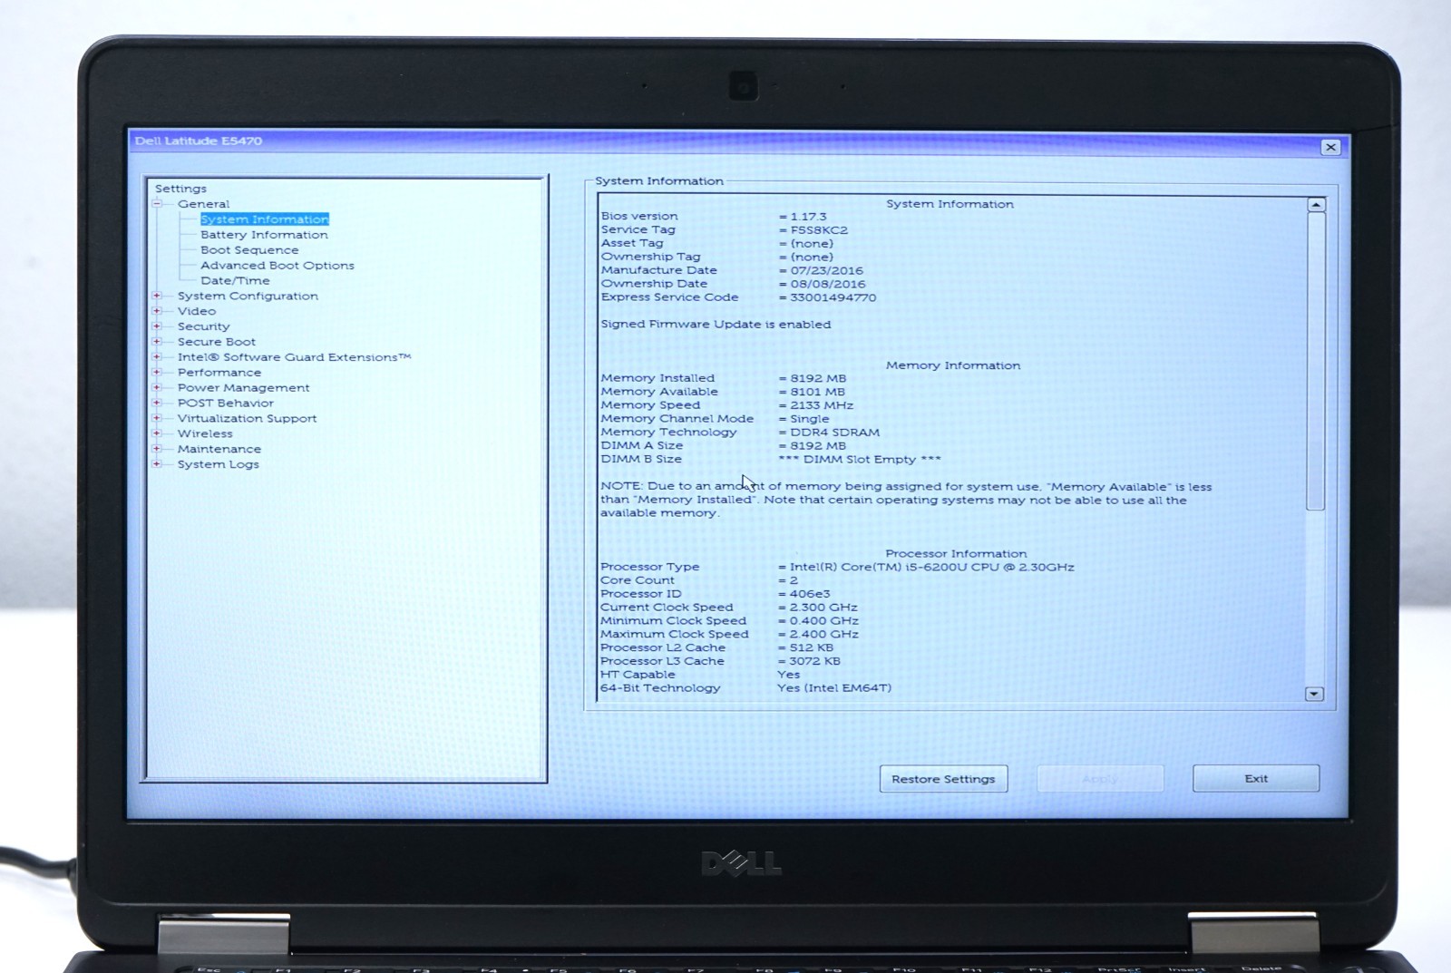Close the Dell Latitude E5470 window

coord(1330,147)
